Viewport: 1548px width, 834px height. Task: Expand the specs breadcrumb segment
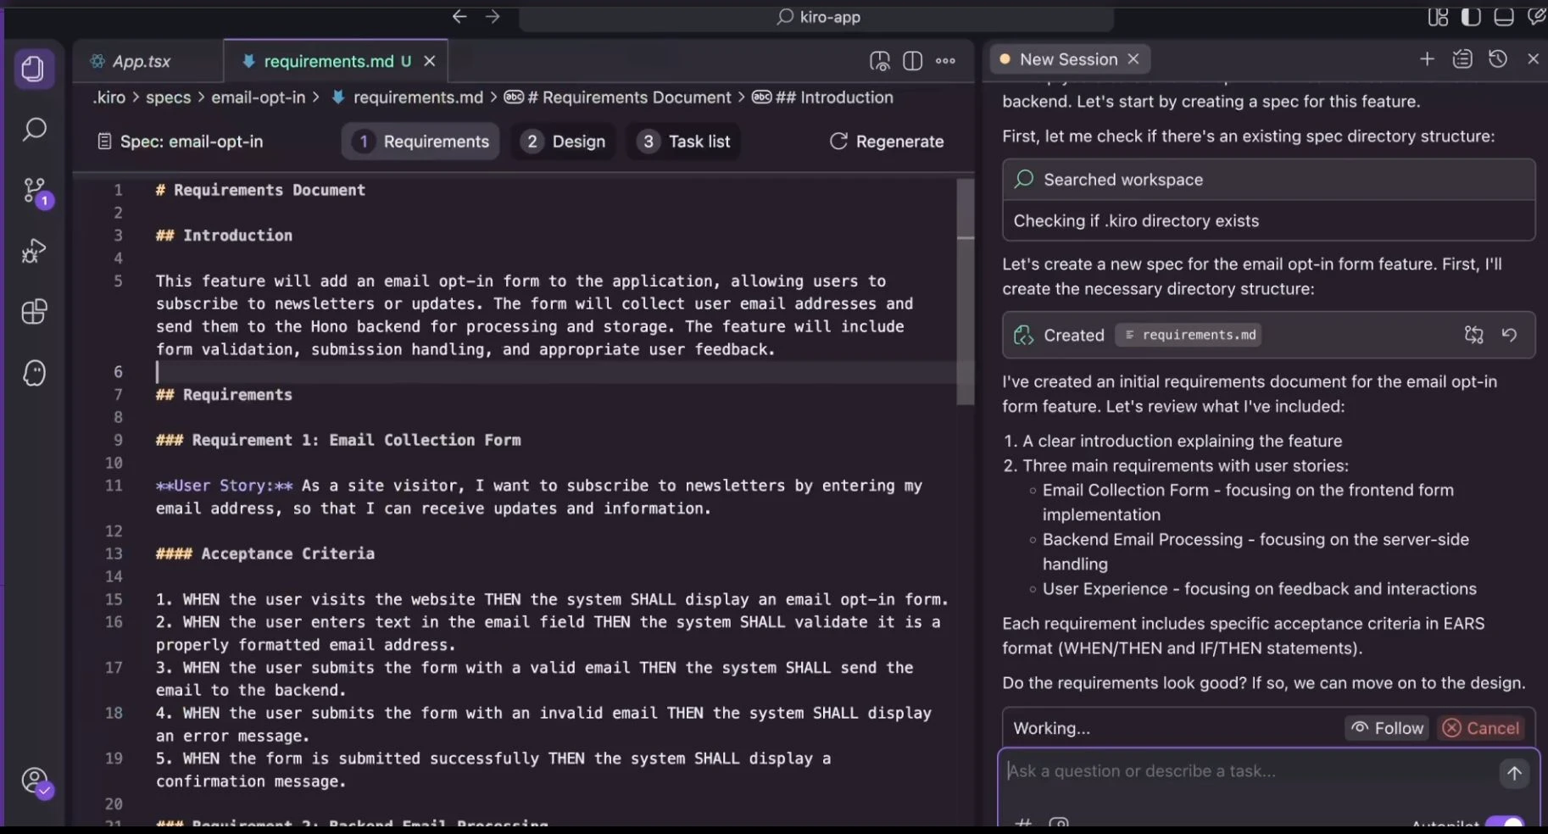click(x=168, y=97)
